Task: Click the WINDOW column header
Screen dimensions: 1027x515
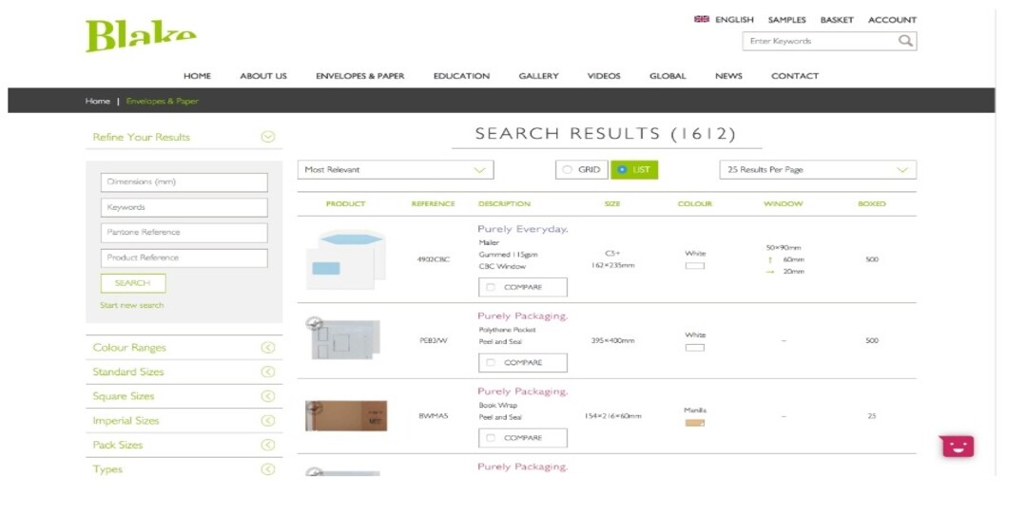Action: click(784, 204)
